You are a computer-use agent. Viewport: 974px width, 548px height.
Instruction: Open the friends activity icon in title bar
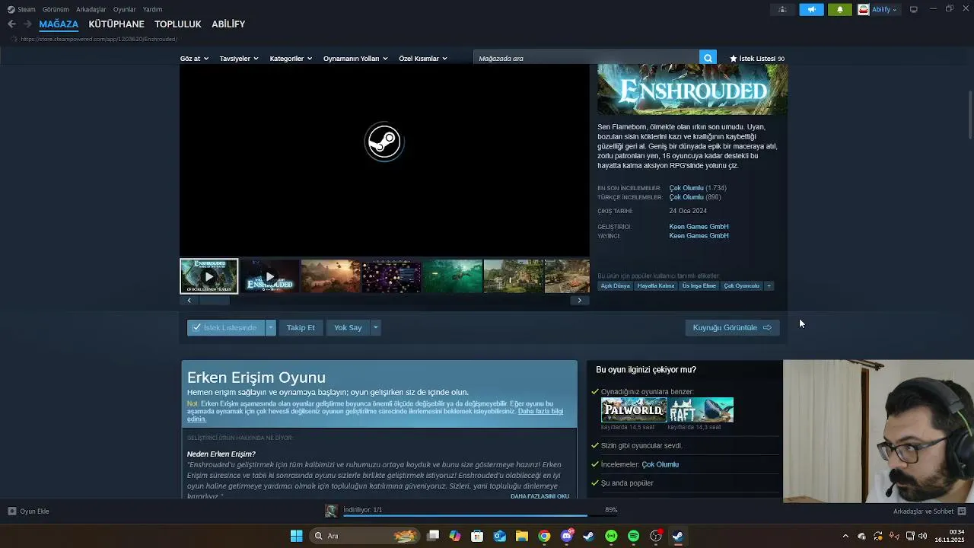tap(782, 9)
